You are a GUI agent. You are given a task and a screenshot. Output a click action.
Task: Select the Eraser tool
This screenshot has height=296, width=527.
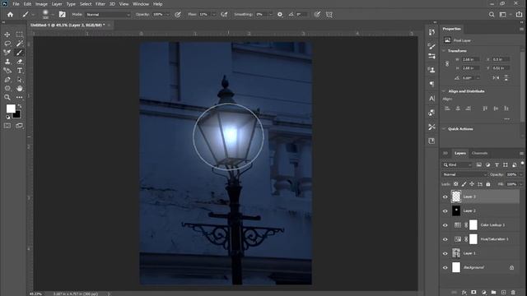pyautogui.click(x=20, y=62)
